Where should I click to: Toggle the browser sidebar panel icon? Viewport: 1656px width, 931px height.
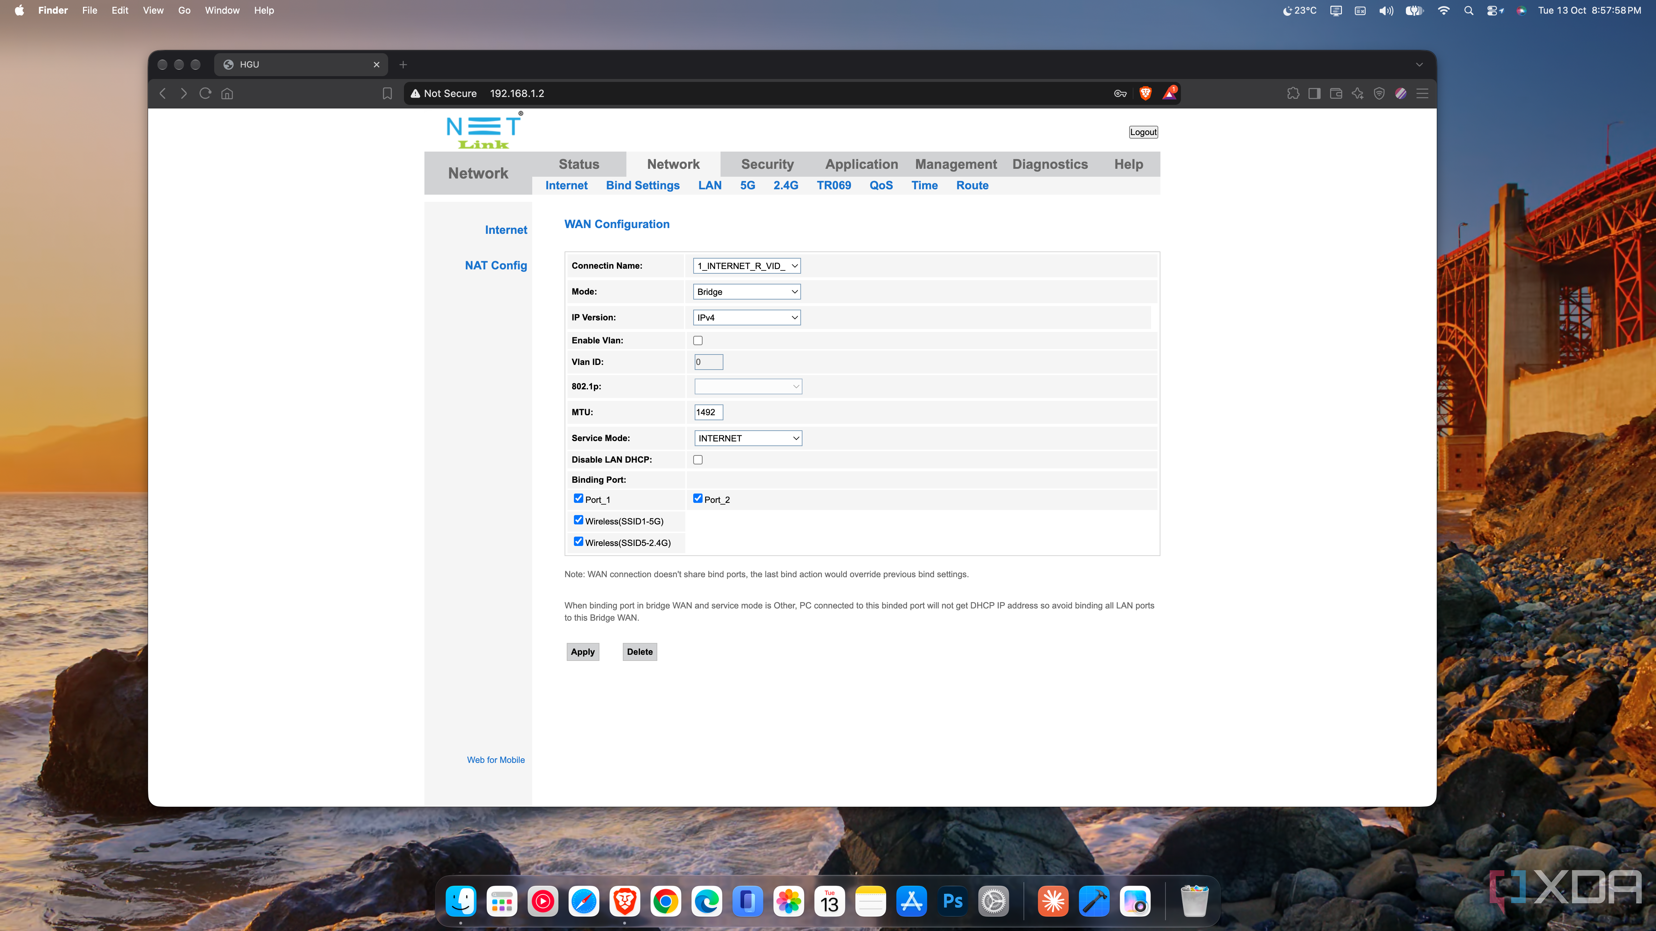tap(1315, 94)
